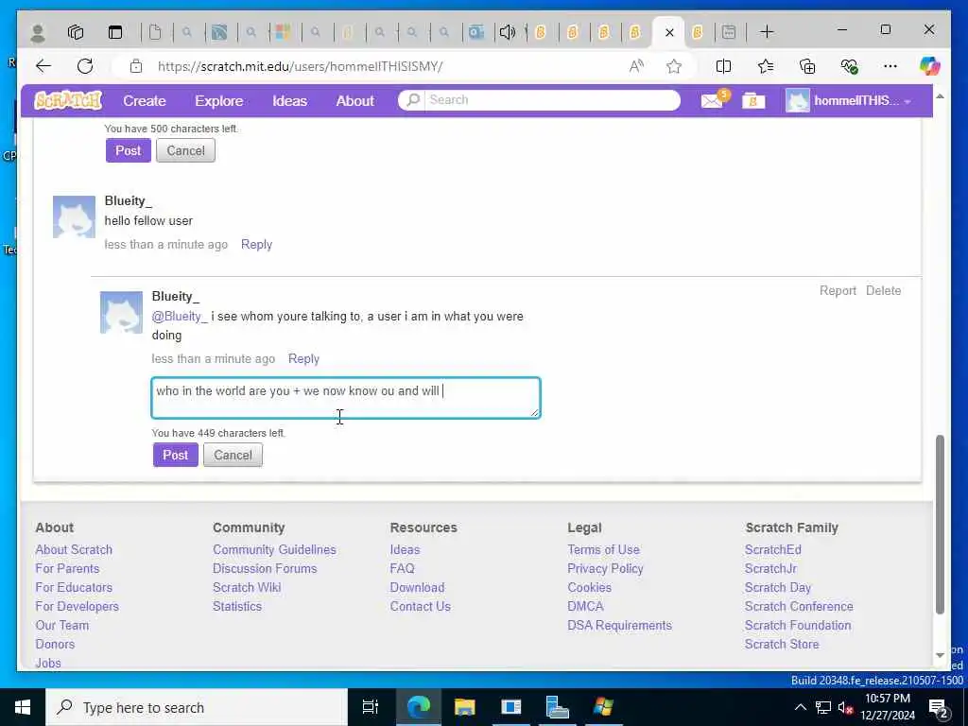Click the page vertical scrollbar thumb
The width and height of the screenshot is (968, 726).
[940, 525]
